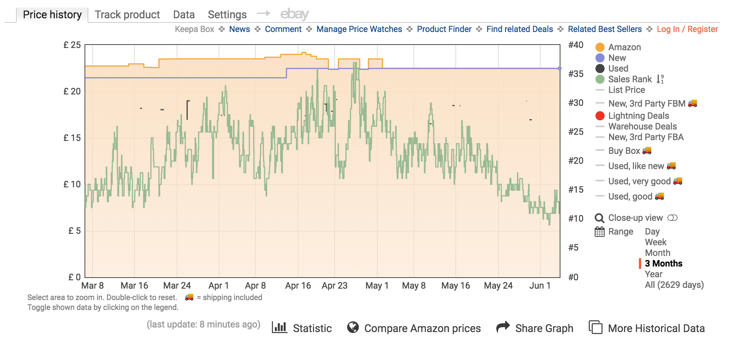Open the Price history tab
731x345 pixels.
(52, 15)
